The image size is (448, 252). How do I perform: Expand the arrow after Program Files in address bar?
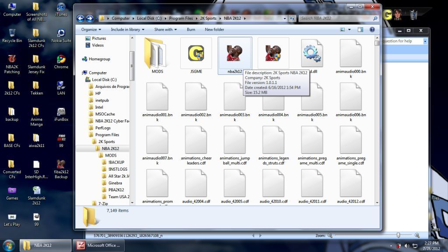click(196, 18)
